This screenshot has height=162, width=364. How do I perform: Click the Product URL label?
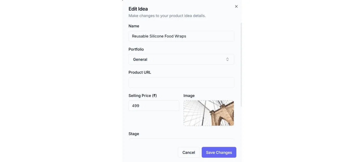coord(140,72)
